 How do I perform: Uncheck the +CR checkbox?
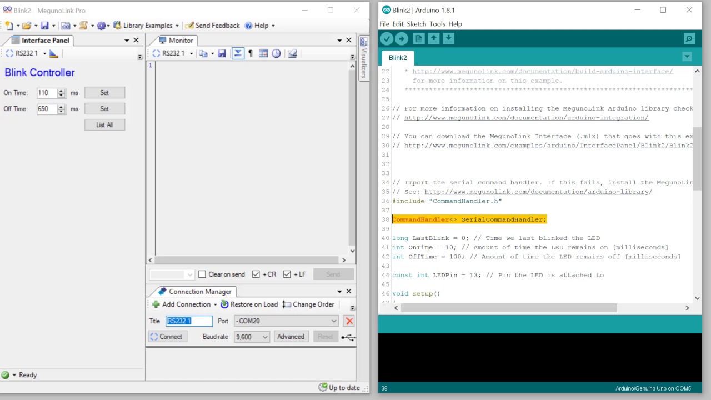[256, 274]
